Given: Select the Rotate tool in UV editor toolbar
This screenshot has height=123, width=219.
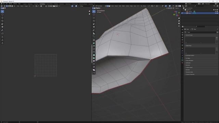Looking at the screenshot, I should pyautogui.click(x=2, y=21).
